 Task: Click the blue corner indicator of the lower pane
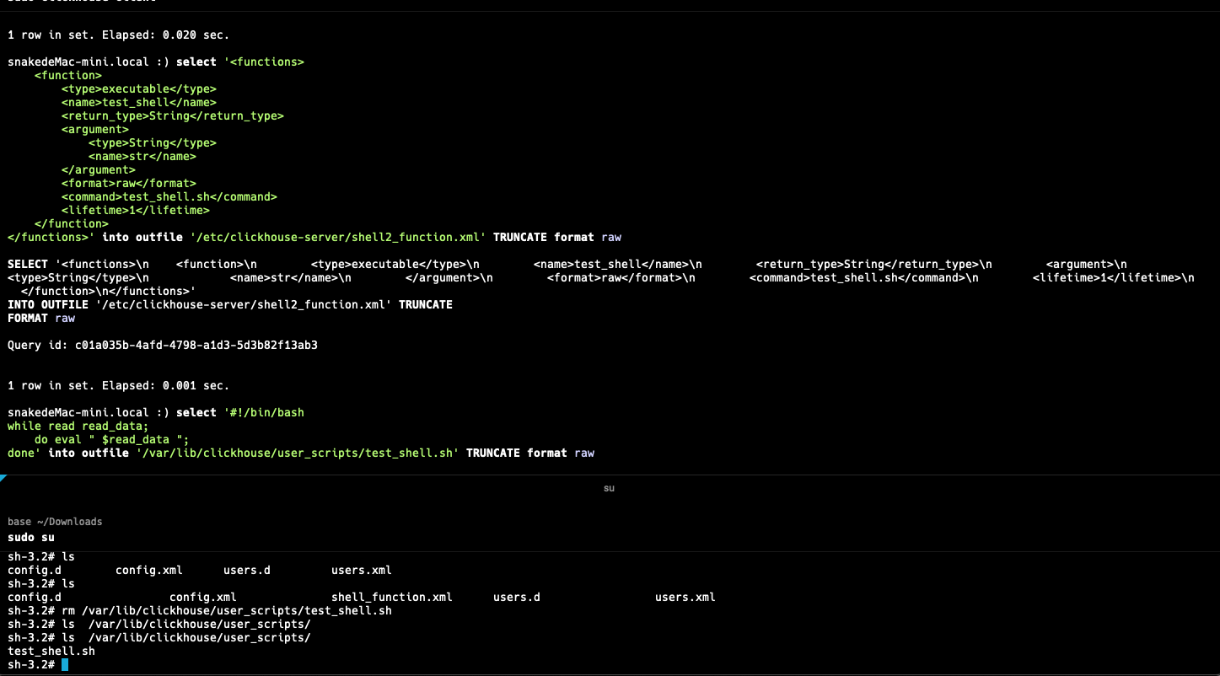point(3,478)
